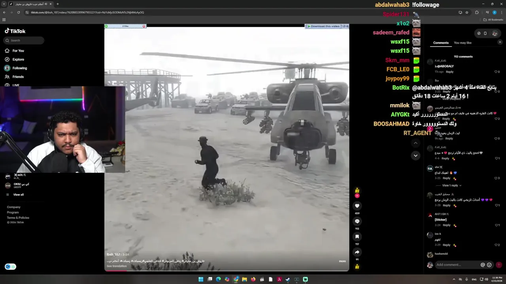The width and height of the screenshot is (506, 284).
Task: Like the video with the heart icon
Action: tap(357, 206)
